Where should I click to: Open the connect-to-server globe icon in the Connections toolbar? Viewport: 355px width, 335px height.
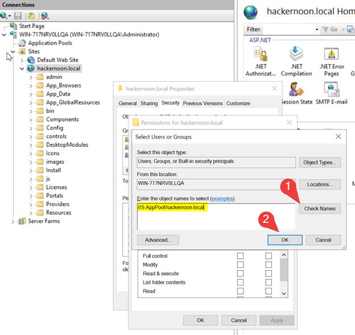pos(4,15)
